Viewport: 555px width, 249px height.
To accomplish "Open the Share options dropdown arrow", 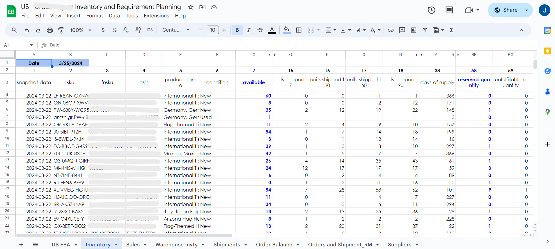I will pos(527,10).
